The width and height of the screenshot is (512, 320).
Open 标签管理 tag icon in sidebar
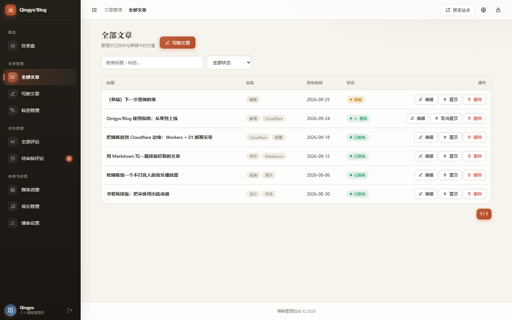click(x=13, y=110)
